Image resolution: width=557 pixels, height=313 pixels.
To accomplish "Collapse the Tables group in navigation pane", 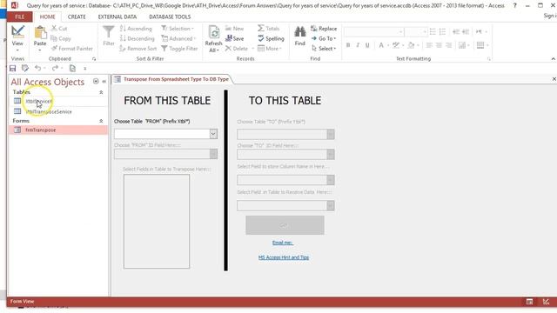I will pos(101,92).
